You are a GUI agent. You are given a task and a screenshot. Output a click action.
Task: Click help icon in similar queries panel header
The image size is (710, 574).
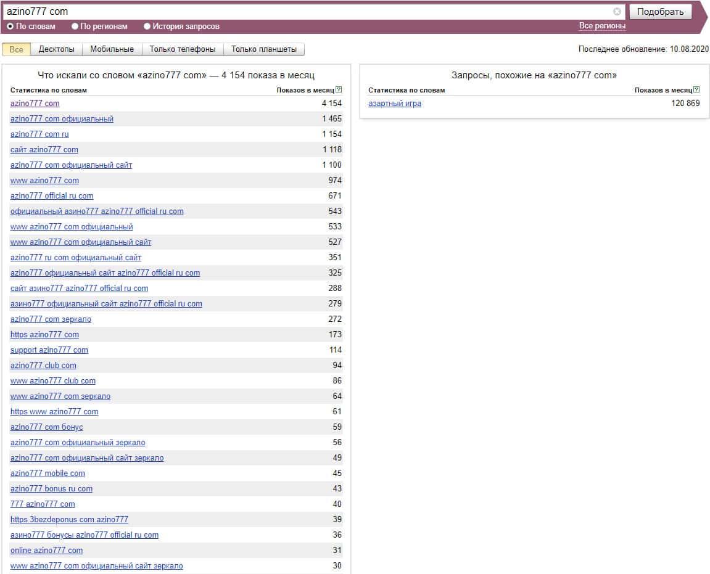(696, 90)
